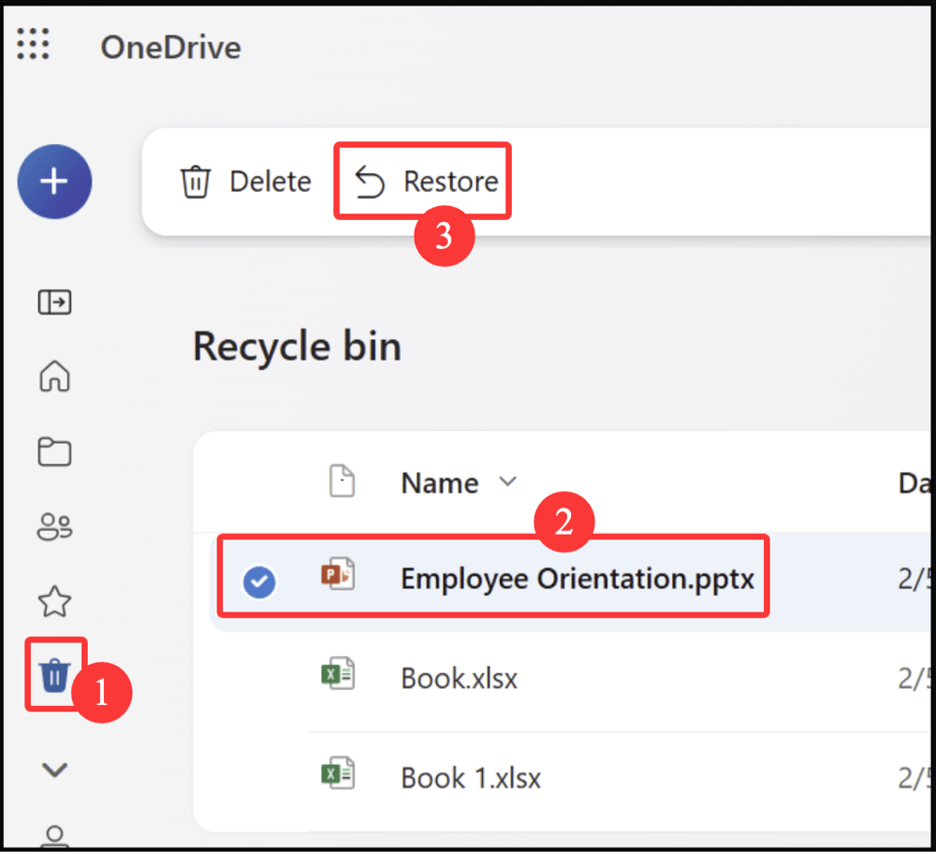The image size is (936, 852).
Task: Open Favorites with the star icon
Action: tap(54, 601)
